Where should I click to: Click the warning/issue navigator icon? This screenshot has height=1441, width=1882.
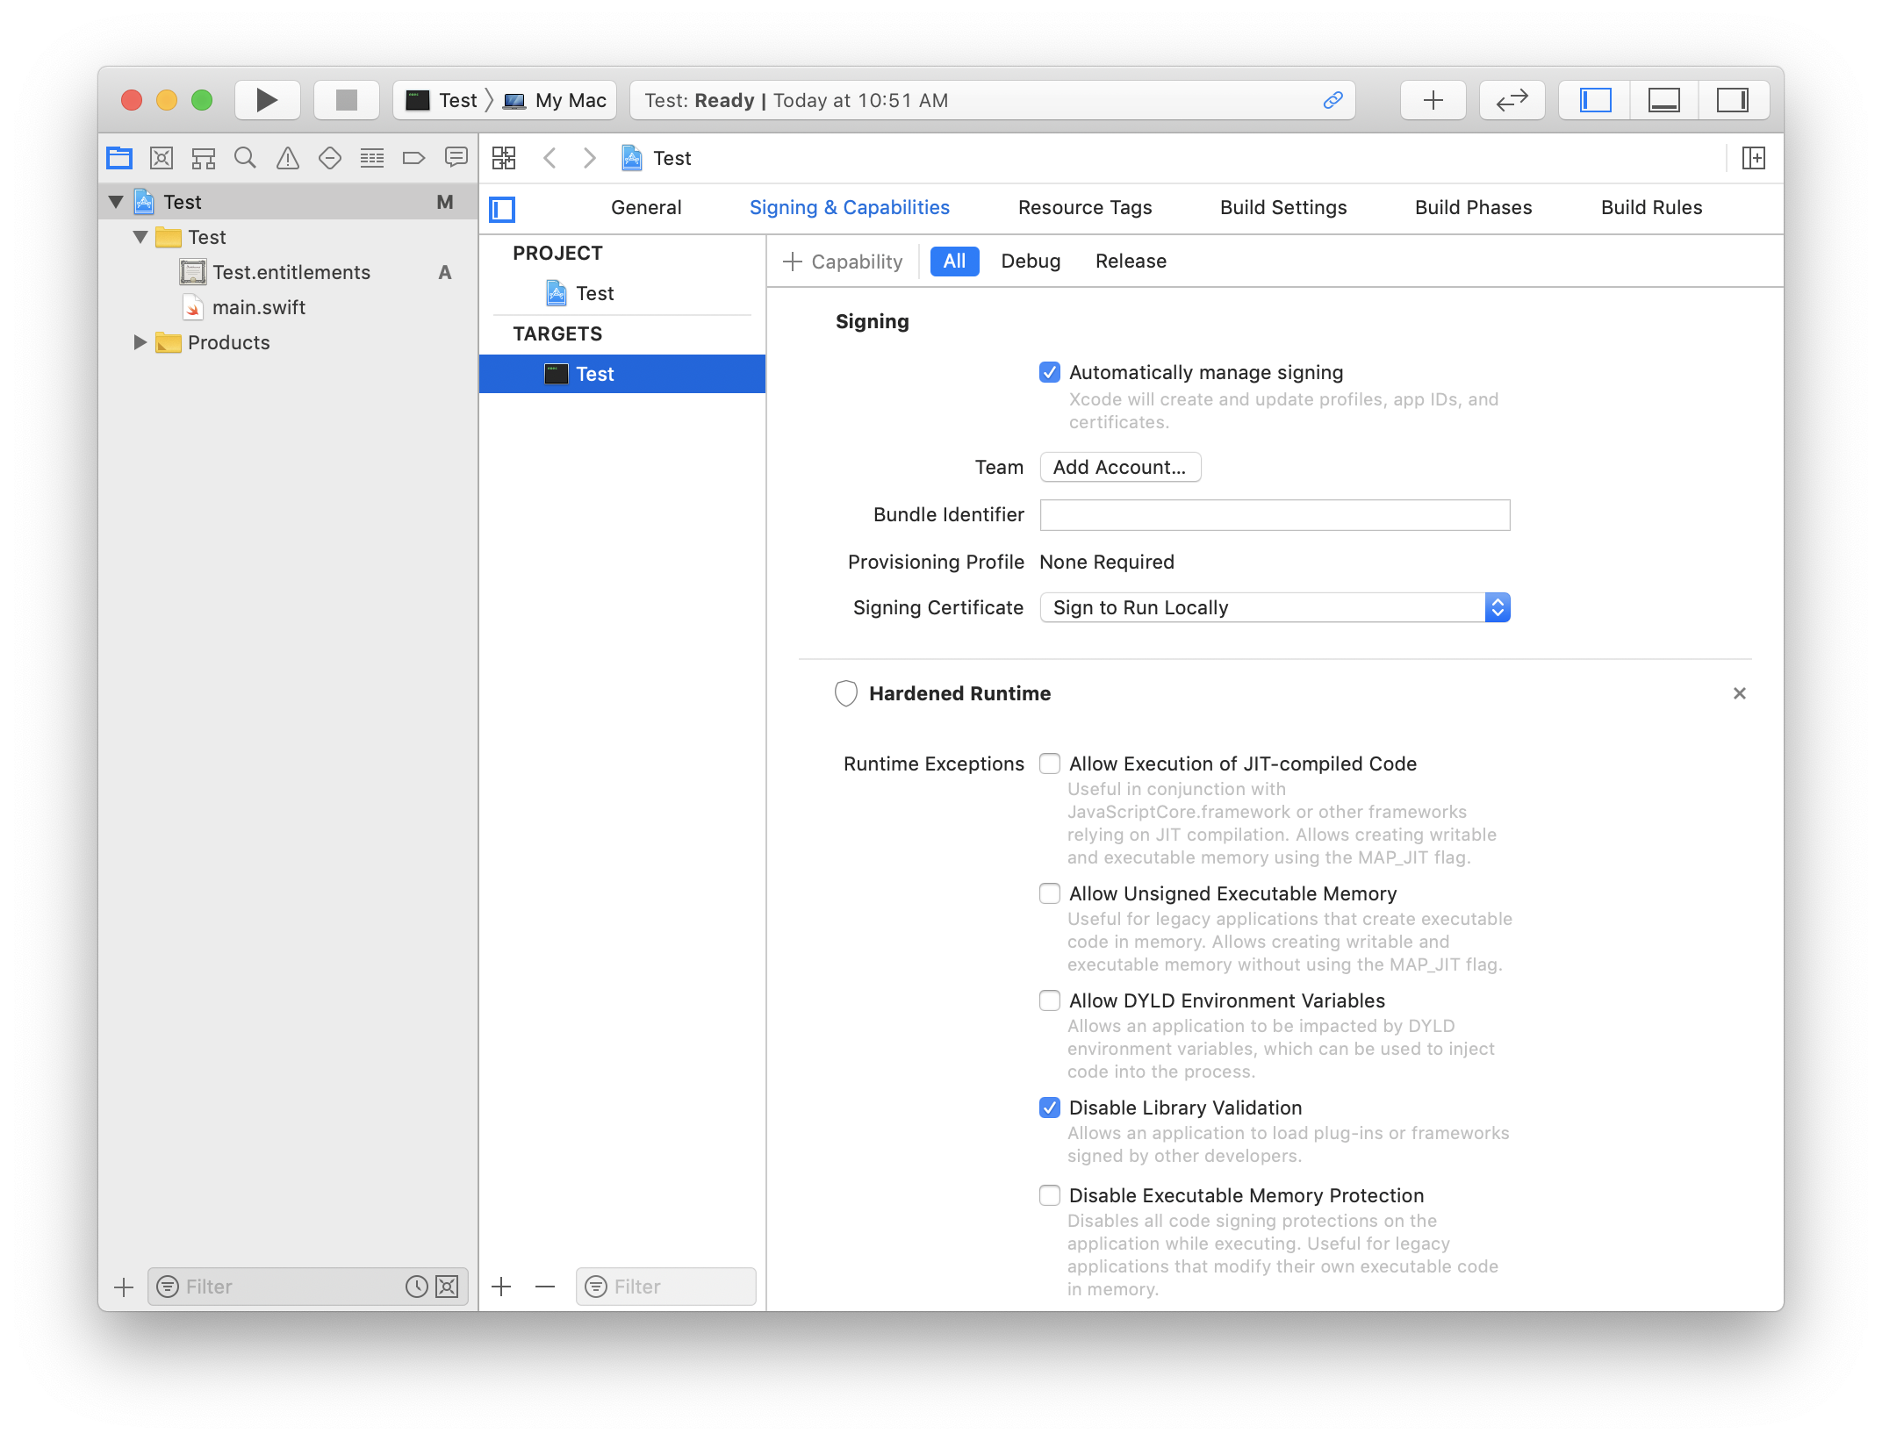click(x=288, y=159)
